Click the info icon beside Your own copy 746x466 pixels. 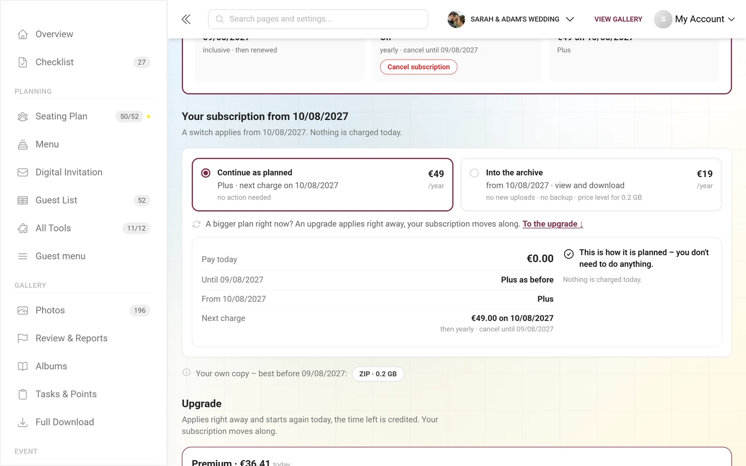point(187,372)
